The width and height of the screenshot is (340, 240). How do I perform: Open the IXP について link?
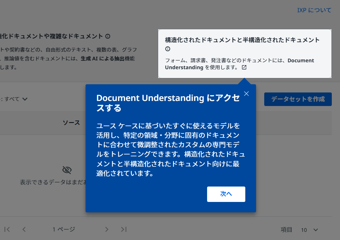[314, 10]
